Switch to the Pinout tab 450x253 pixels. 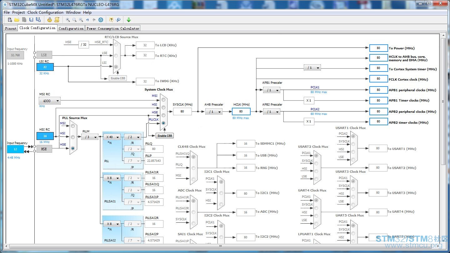coord(11,28)
